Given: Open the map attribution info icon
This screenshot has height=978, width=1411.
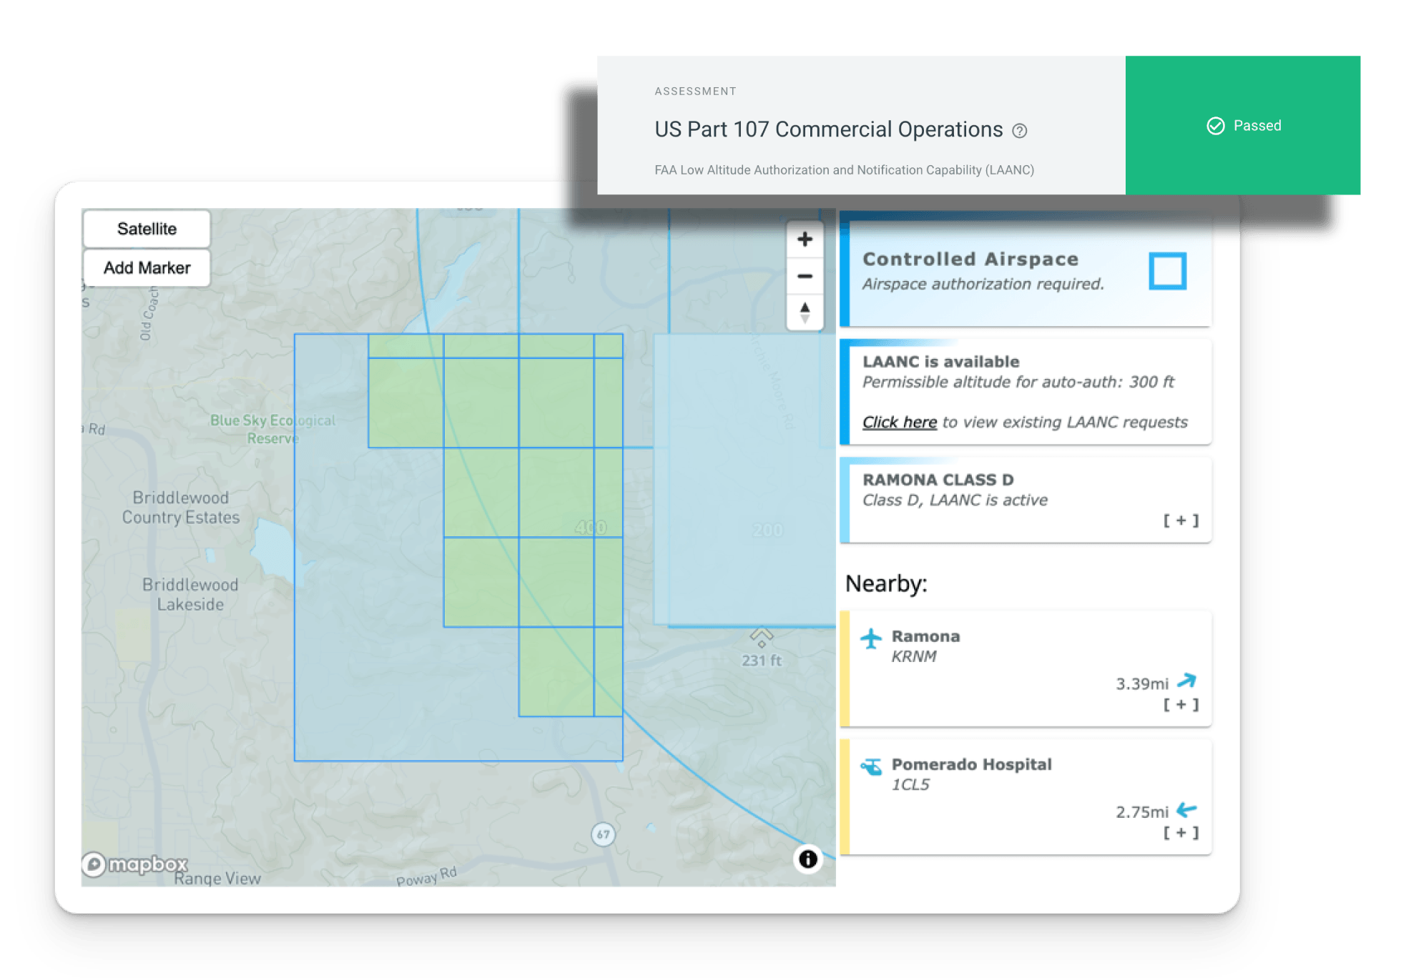Looking at the screenshot, I should pos(808,859).
